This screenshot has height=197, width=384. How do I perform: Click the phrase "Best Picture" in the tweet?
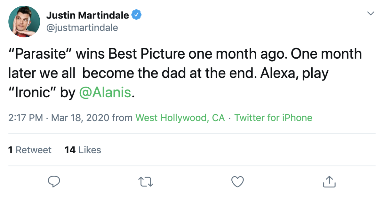click(x=147, y=54)
